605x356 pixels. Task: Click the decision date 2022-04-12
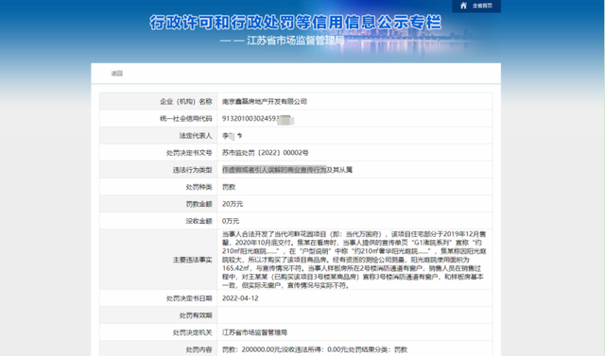click(x=240, y=298)
